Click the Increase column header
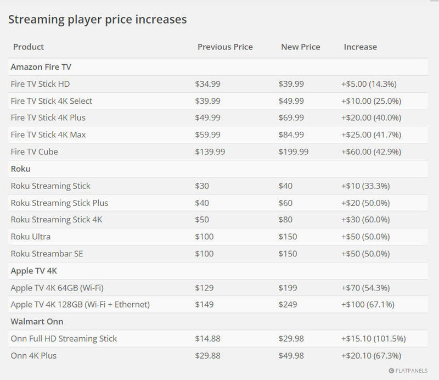This screenshot has height=380, width=439. click(361, 47)
